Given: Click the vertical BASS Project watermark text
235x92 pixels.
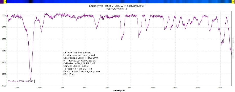Looking at the screenshot, I should coord(233,48).
